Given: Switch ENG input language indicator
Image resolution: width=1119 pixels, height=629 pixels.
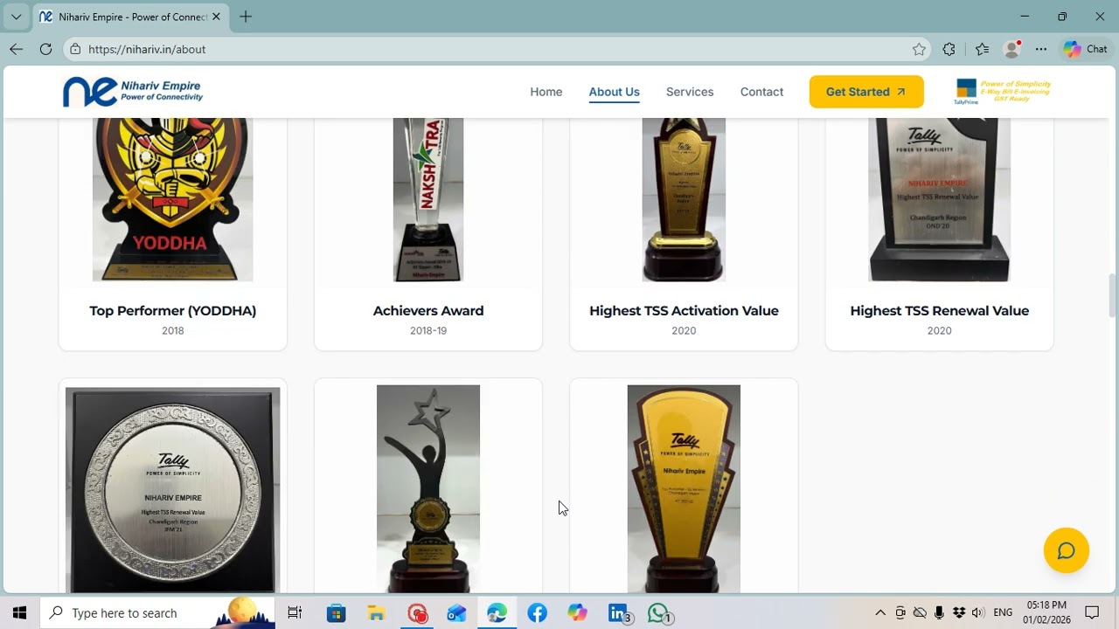Looking at the screenshot, I should point(1003,613).
